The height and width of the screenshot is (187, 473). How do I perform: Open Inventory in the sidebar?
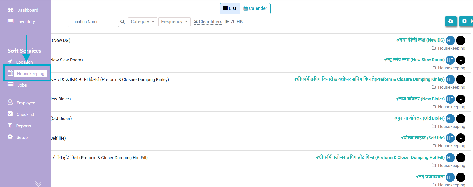[x=26, y=22]
